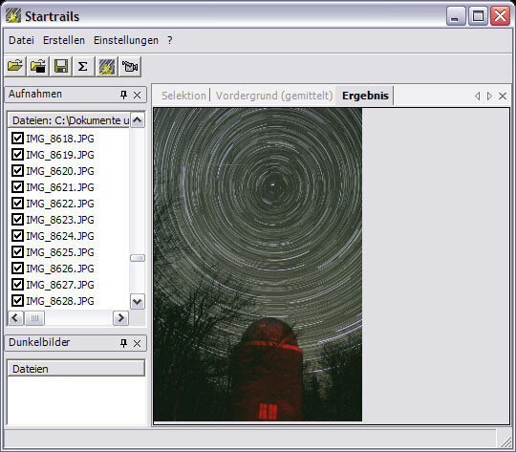Screen dimensions: 516x452
Task: Open the Datei menu
Action: [21, 40]
